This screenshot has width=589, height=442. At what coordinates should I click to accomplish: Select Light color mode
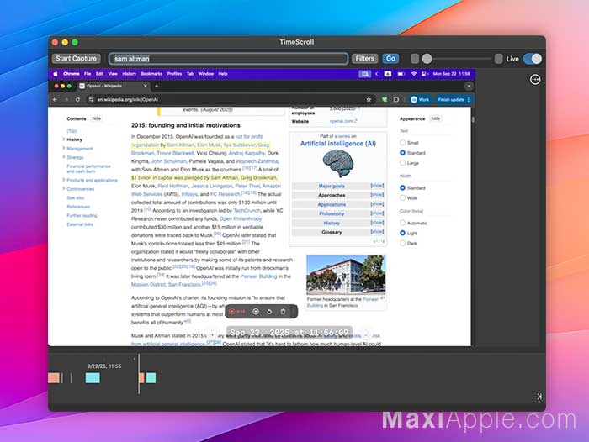pyautogui.click(x=402, y=233)
